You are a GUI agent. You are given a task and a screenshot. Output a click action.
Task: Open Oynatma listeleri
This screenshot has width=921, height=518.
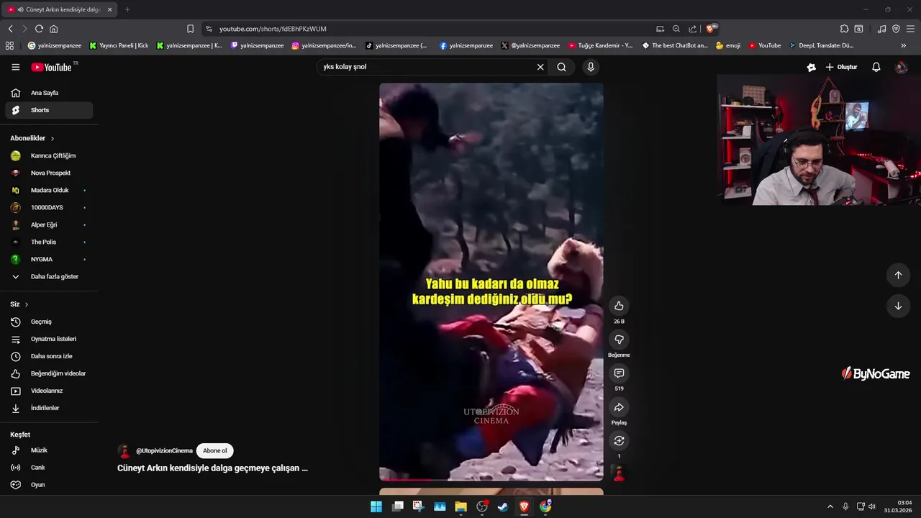click(49, 339)
